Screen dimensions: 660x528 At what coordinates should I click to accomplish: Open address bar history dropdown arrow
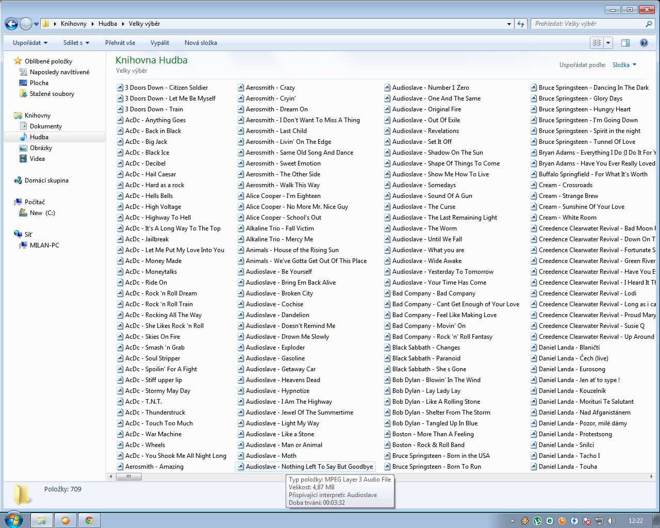click(509, 24)
